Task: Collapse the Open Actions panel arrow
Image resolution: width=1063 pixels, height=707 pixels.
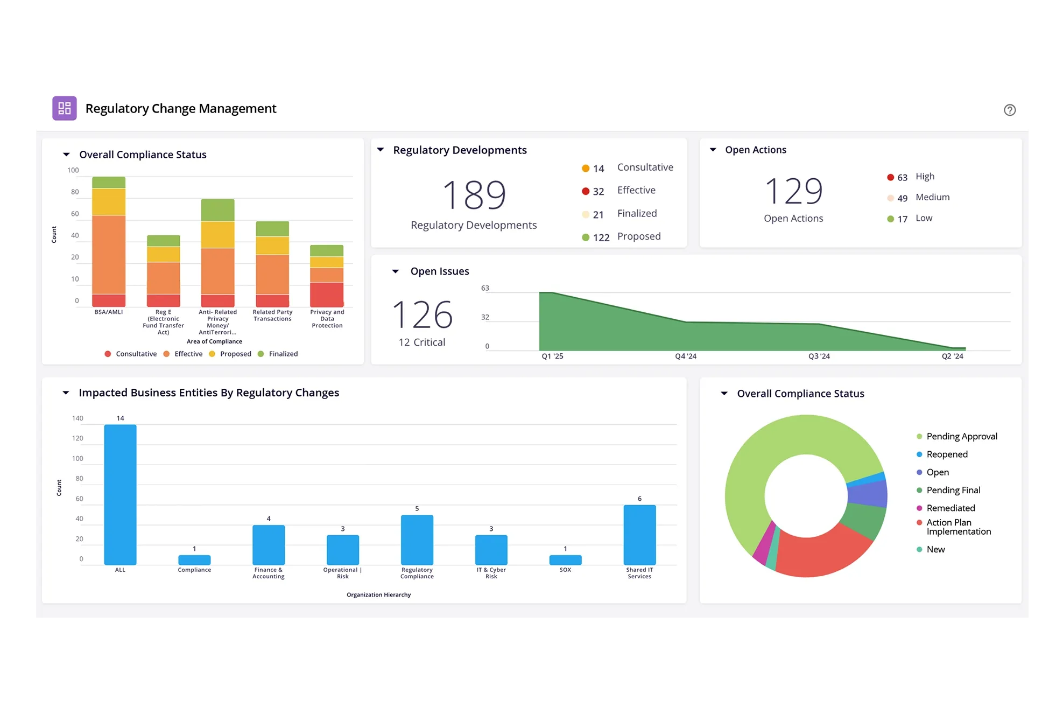Action: point(713,150)
